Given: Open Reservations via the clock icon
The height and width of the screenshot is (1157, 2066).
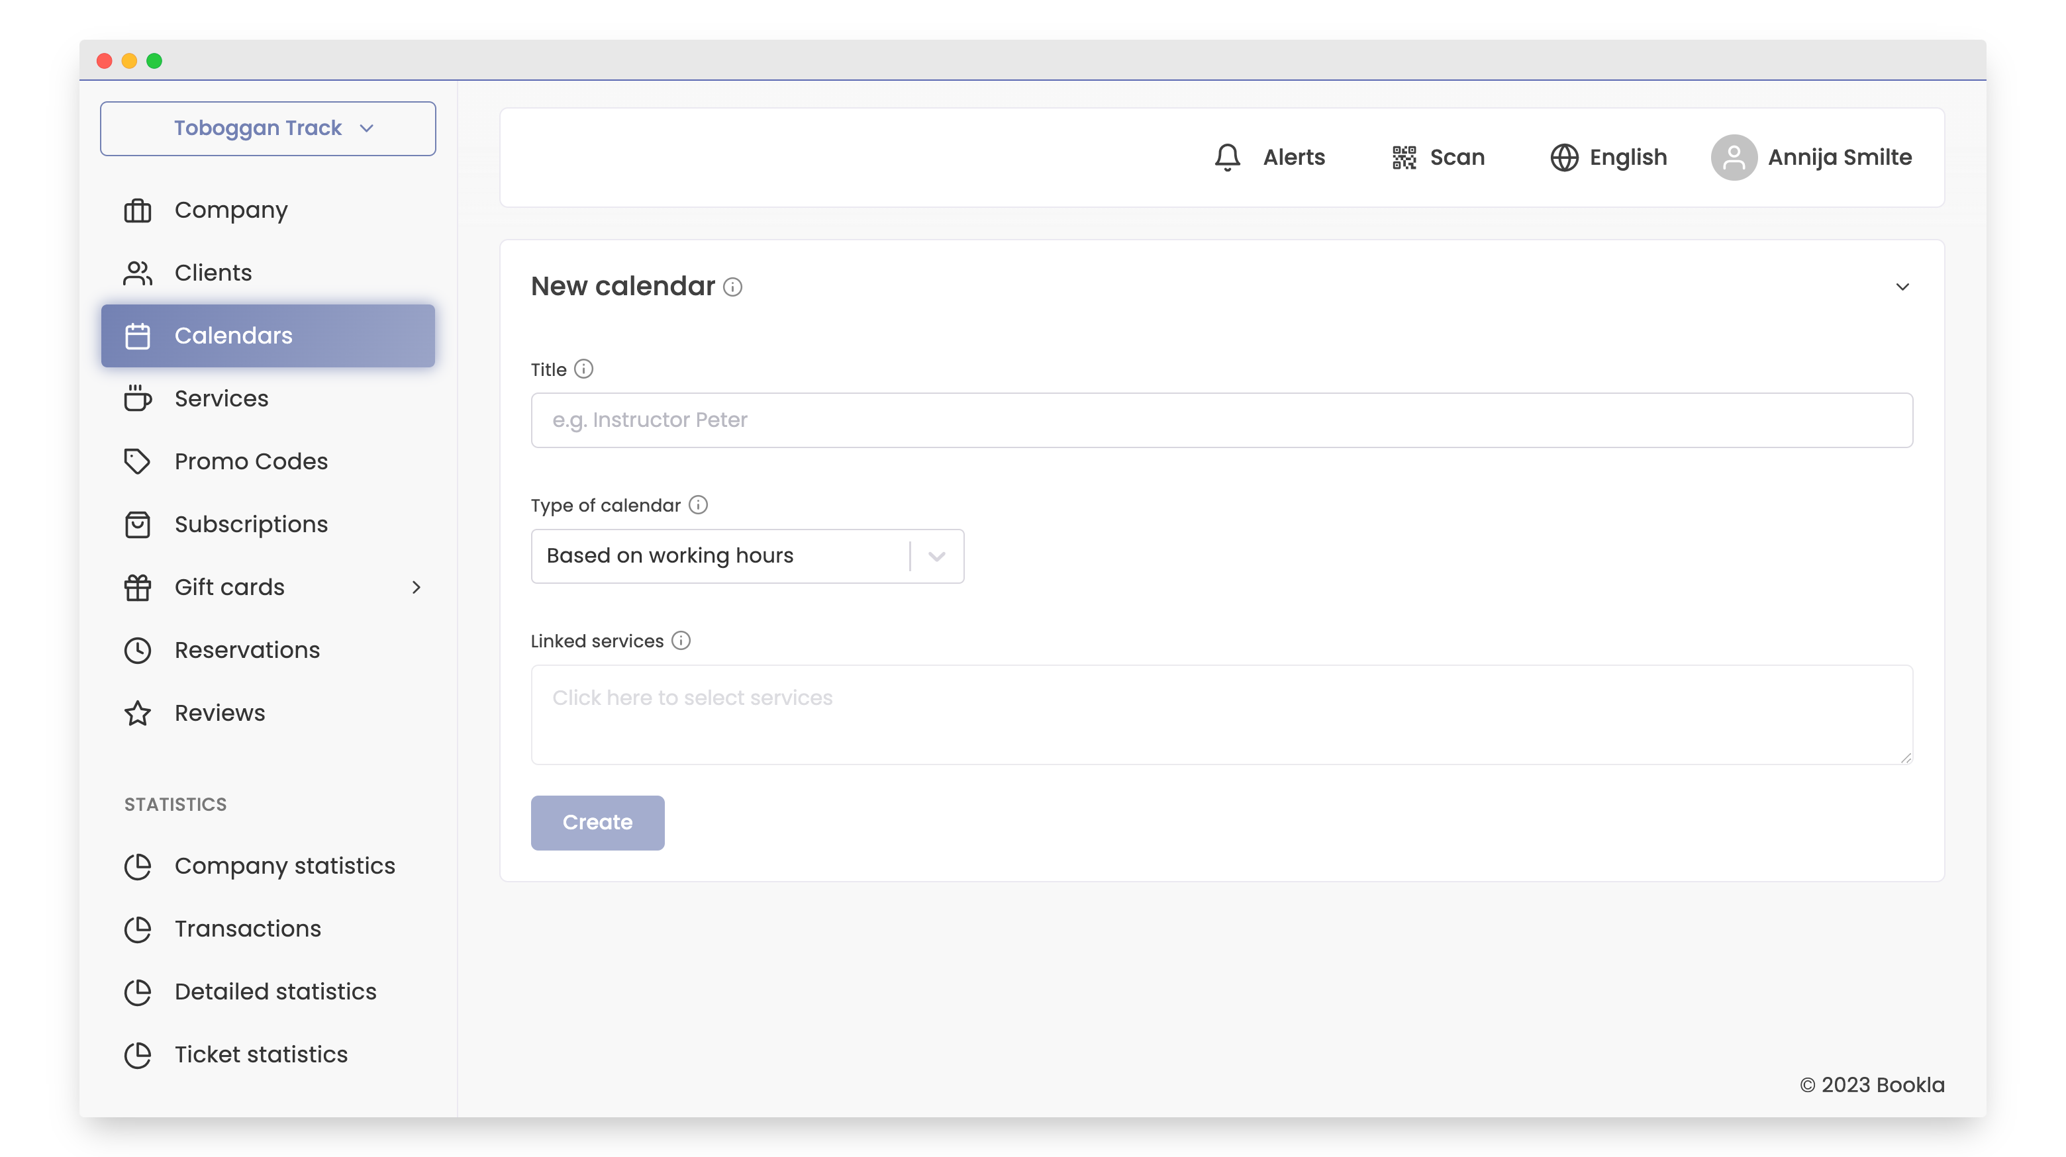Looking at the screenshot, I should click(137, 649).
